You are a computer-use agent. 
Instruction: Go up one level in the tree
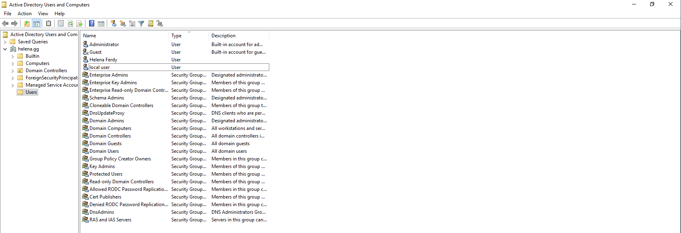pyautogui.click(x=27, y=24)
